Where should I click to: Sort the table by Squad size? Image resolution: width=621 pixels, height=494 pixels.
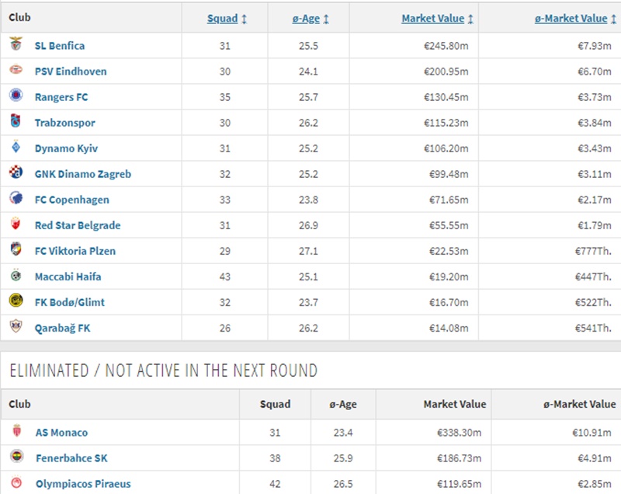222,19
